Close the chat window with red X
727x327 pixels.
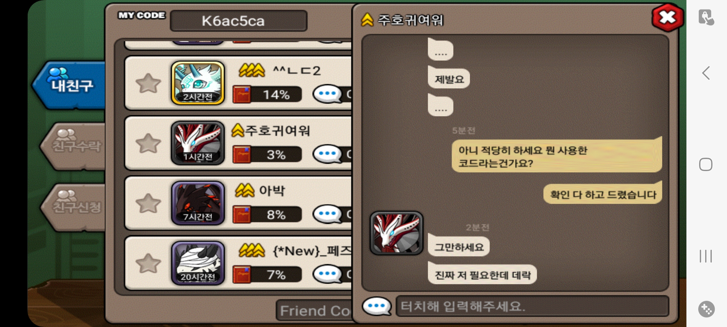coord(668,17)
